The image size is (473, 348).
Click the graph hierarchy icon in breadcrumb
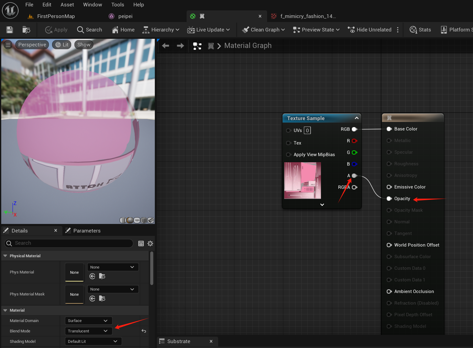(197, 46)
